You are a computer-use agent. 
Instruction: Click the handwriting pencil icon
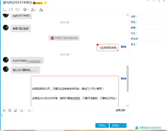(16, 110)
